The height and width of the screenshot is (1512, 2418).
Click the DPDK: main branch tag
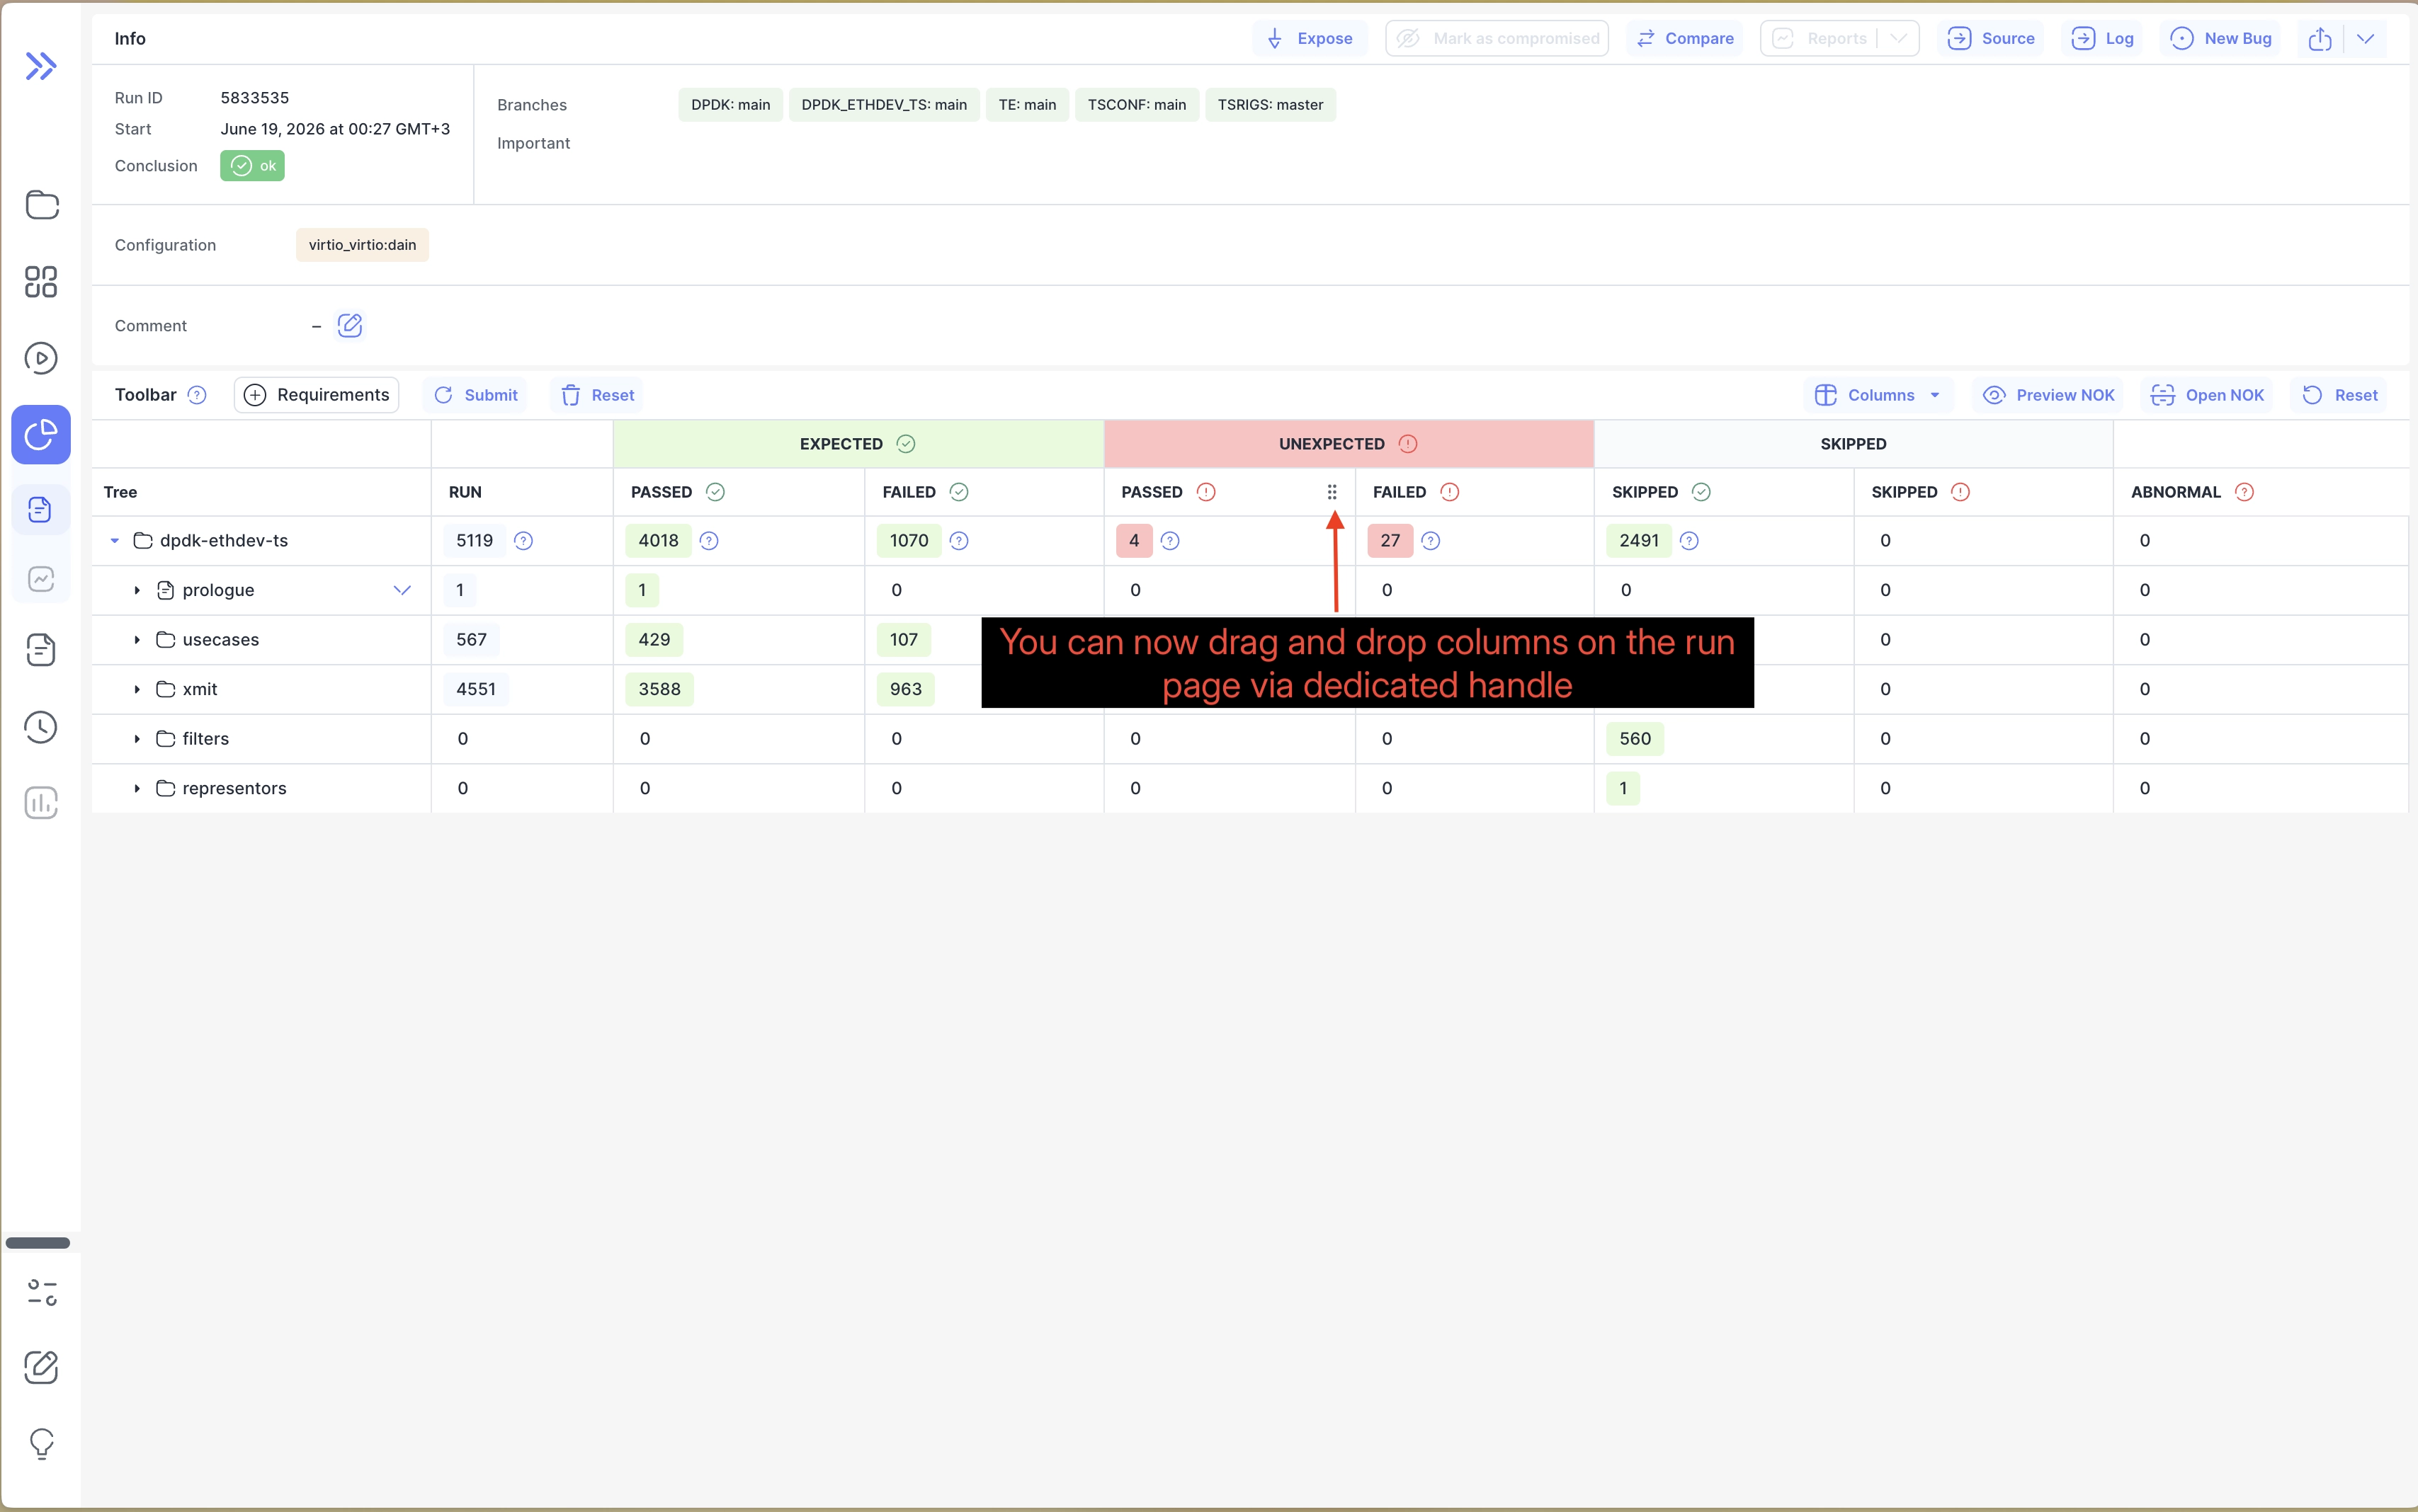point(730,105)
